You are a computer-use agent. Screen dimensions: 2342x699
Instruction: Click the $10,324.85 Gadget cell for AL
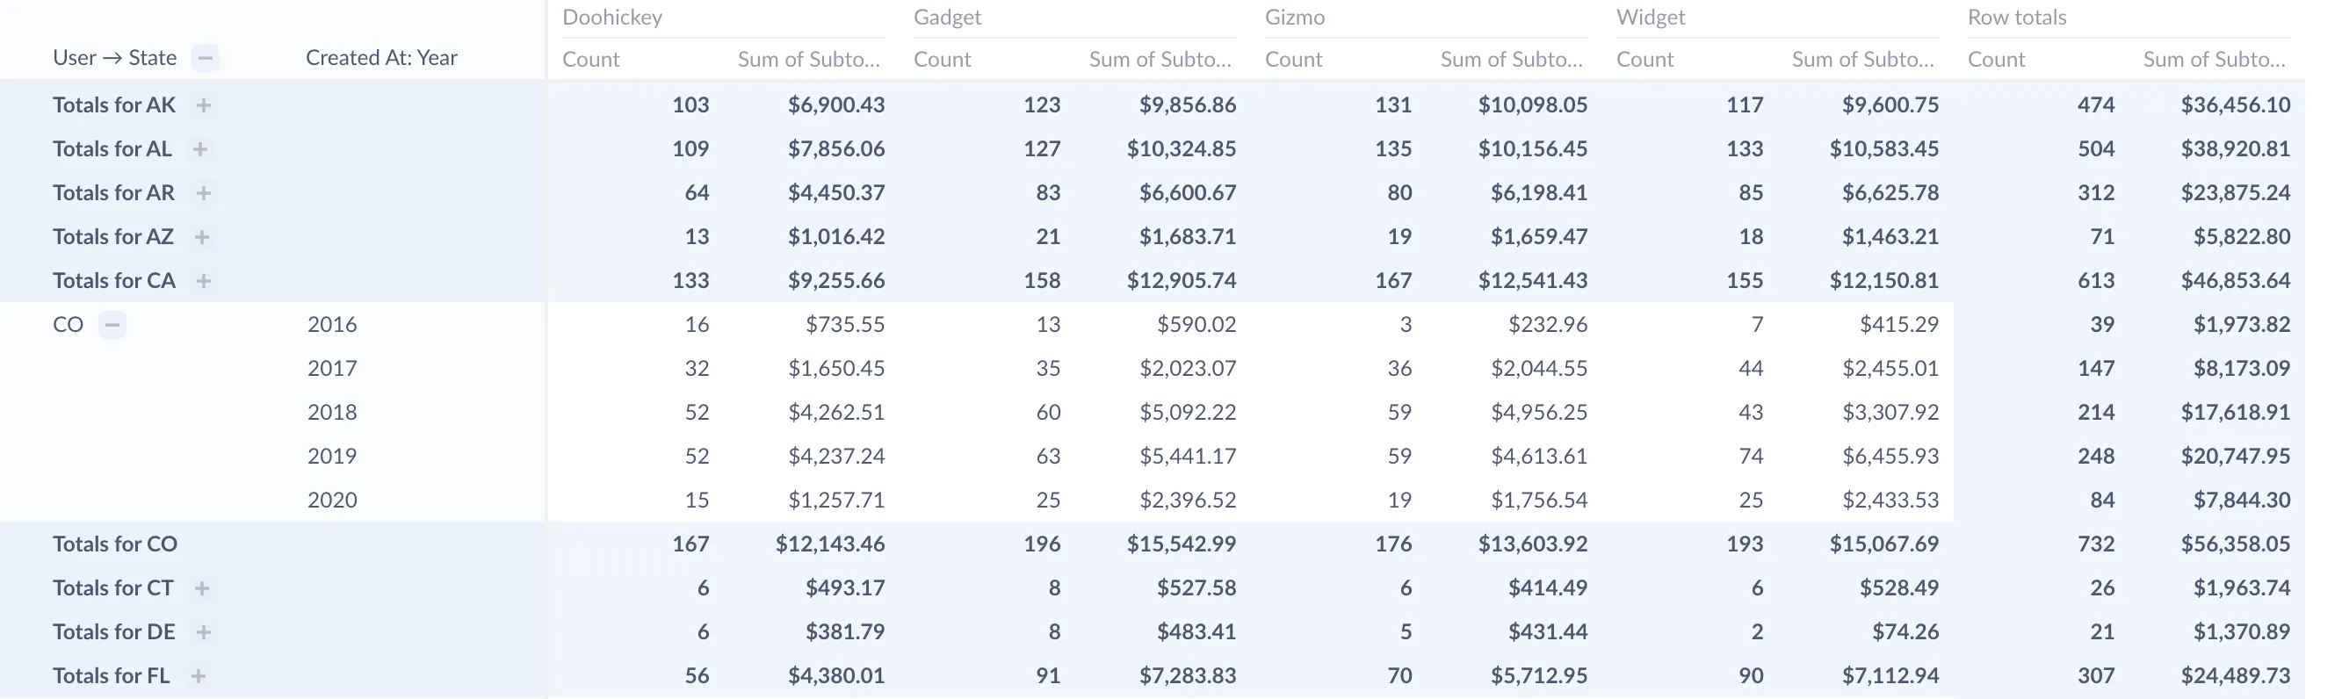(x=1182, y=149)
